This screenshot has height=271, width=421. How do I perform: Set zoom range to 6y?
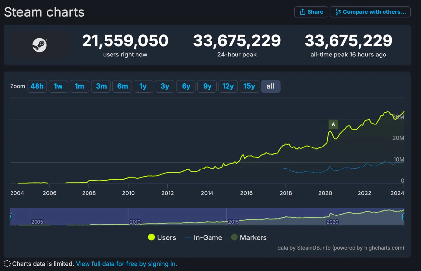coord(186,86)
